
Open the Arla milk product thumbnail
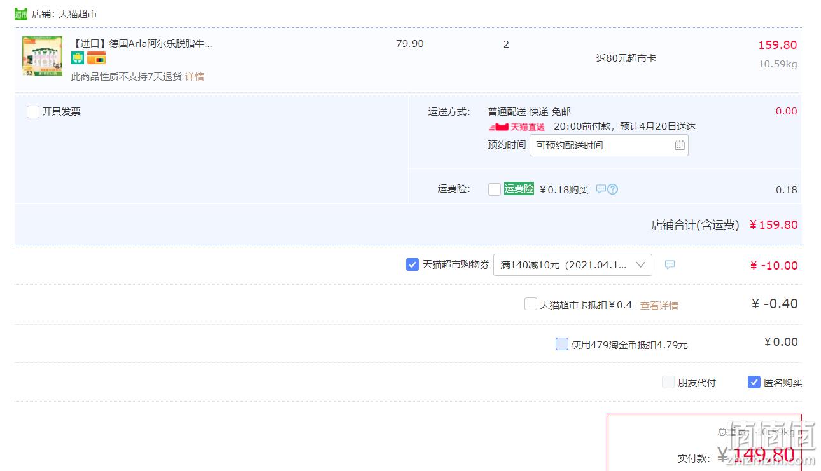click(x=42, y=56)
